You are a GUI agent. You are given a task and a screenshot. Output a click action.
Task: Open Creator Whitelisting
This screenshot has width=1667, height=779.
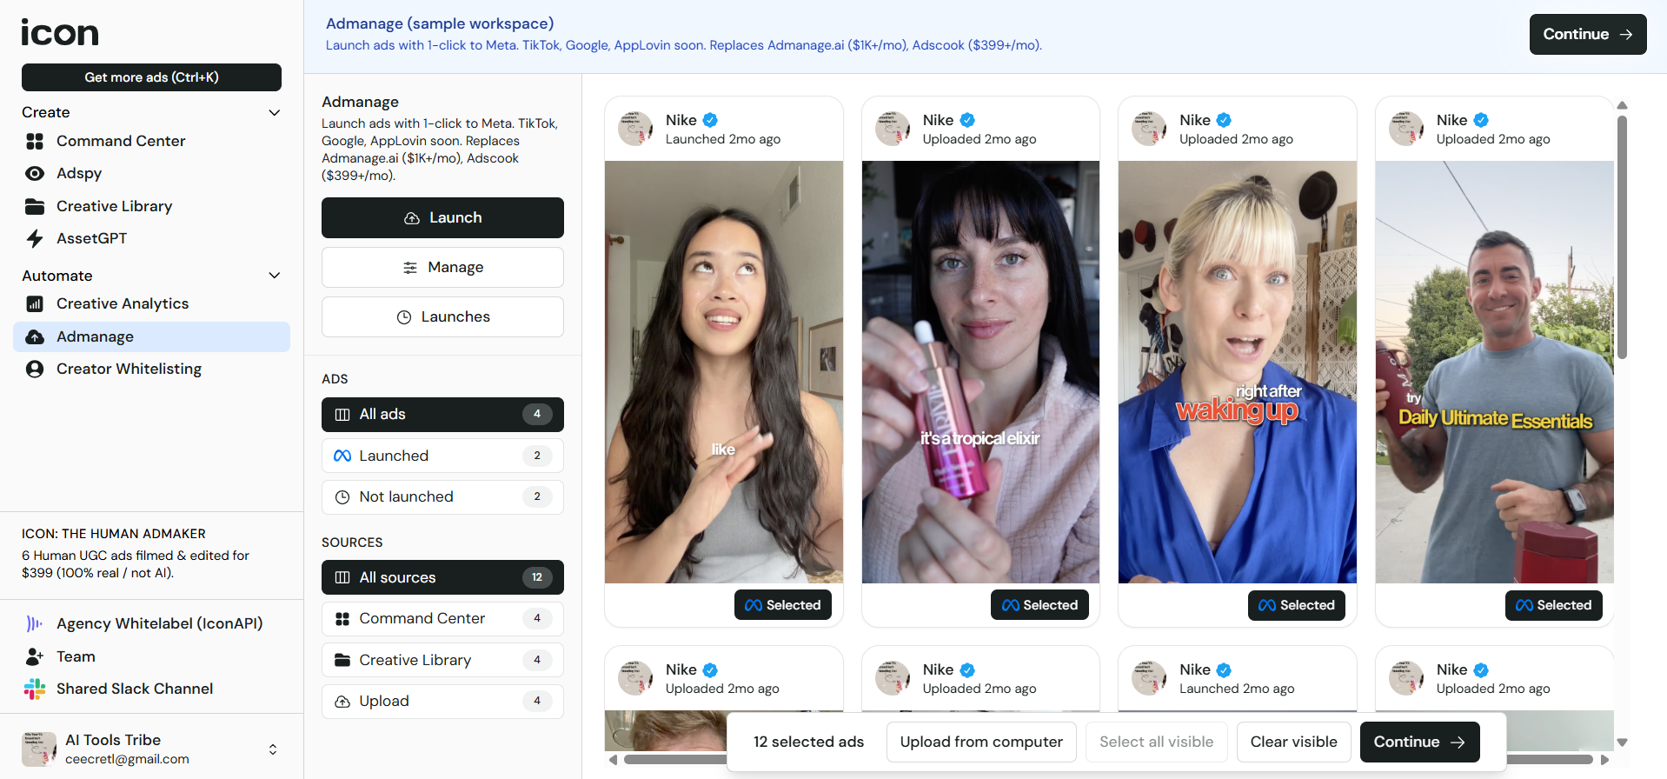[151, 369]
